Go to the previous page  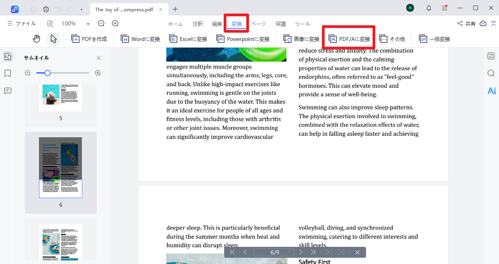245,252
